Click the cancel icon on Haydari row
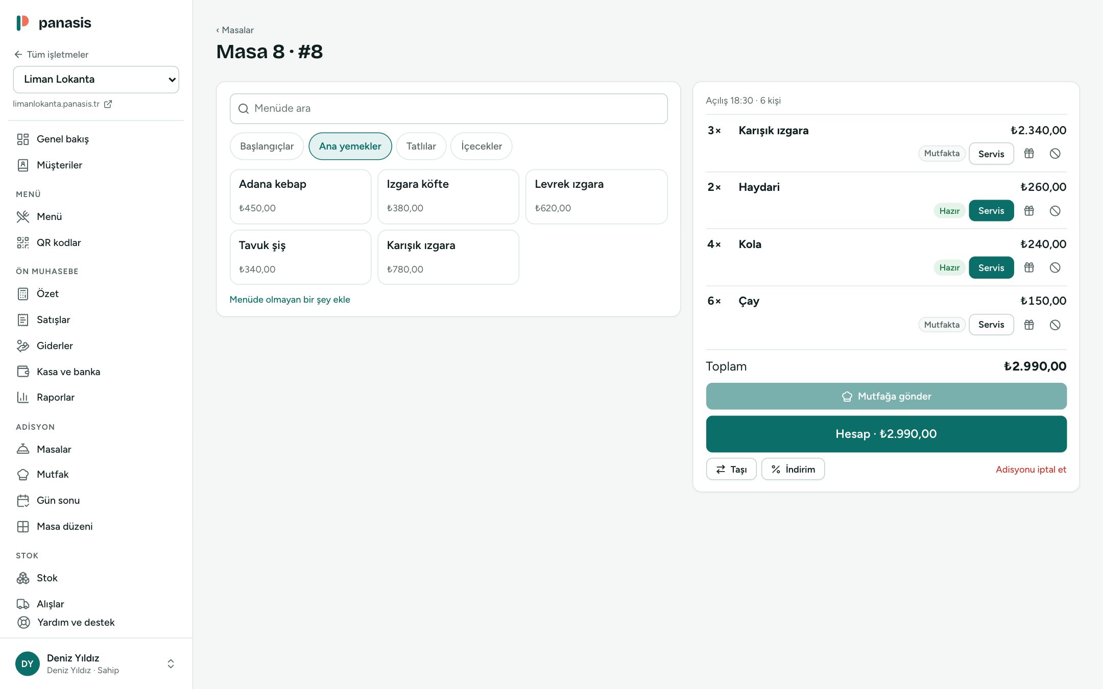This screenshot has width=1103, height=689. 1055,211
